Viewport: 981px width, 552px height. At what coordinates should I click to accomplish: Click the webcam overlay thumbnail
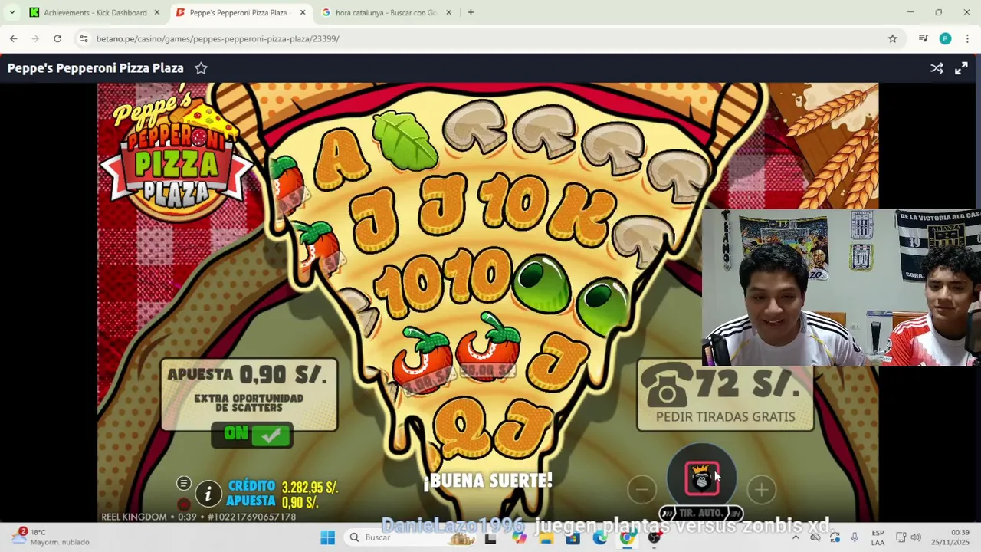tap(841, 287)
